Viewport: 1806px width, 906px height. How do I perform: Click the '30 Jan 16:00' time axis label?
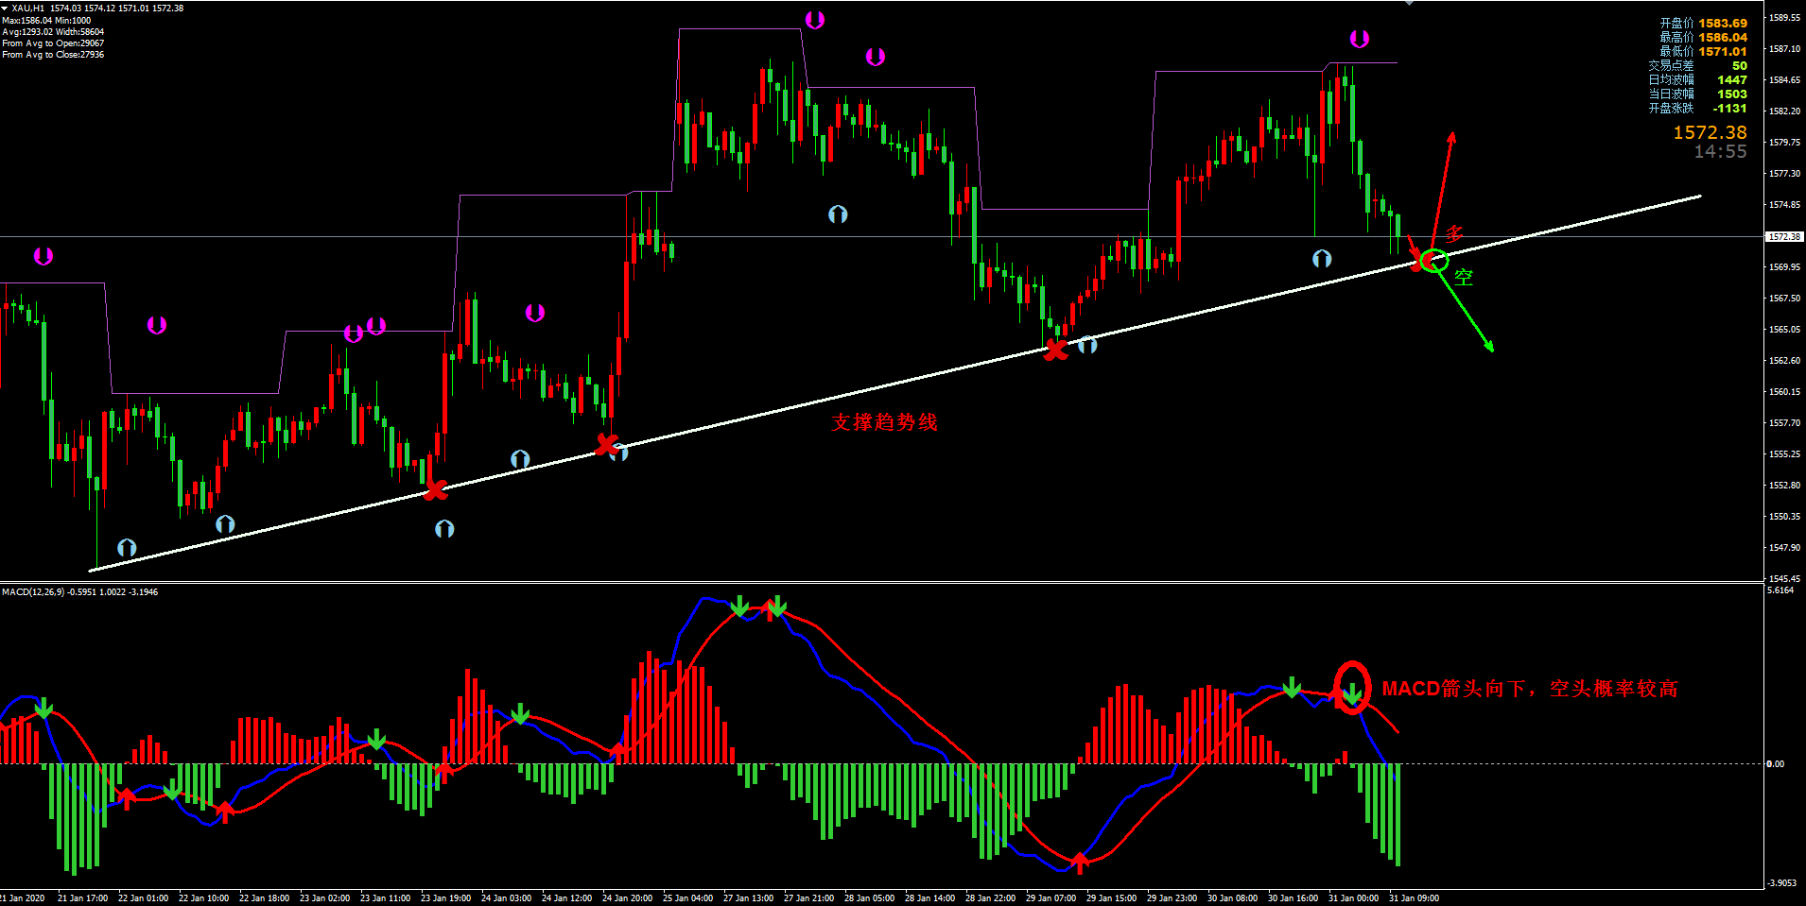click(x=1293, y=898)
